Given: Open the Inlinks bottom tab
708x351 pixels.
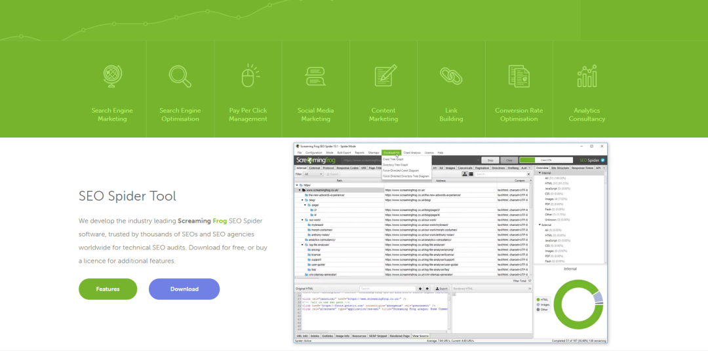Looking at the screenshot, I should coord(315,336).
